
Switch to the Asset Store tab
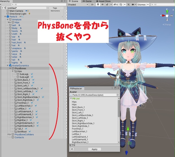pyautogui.click(x=103, y=1)
